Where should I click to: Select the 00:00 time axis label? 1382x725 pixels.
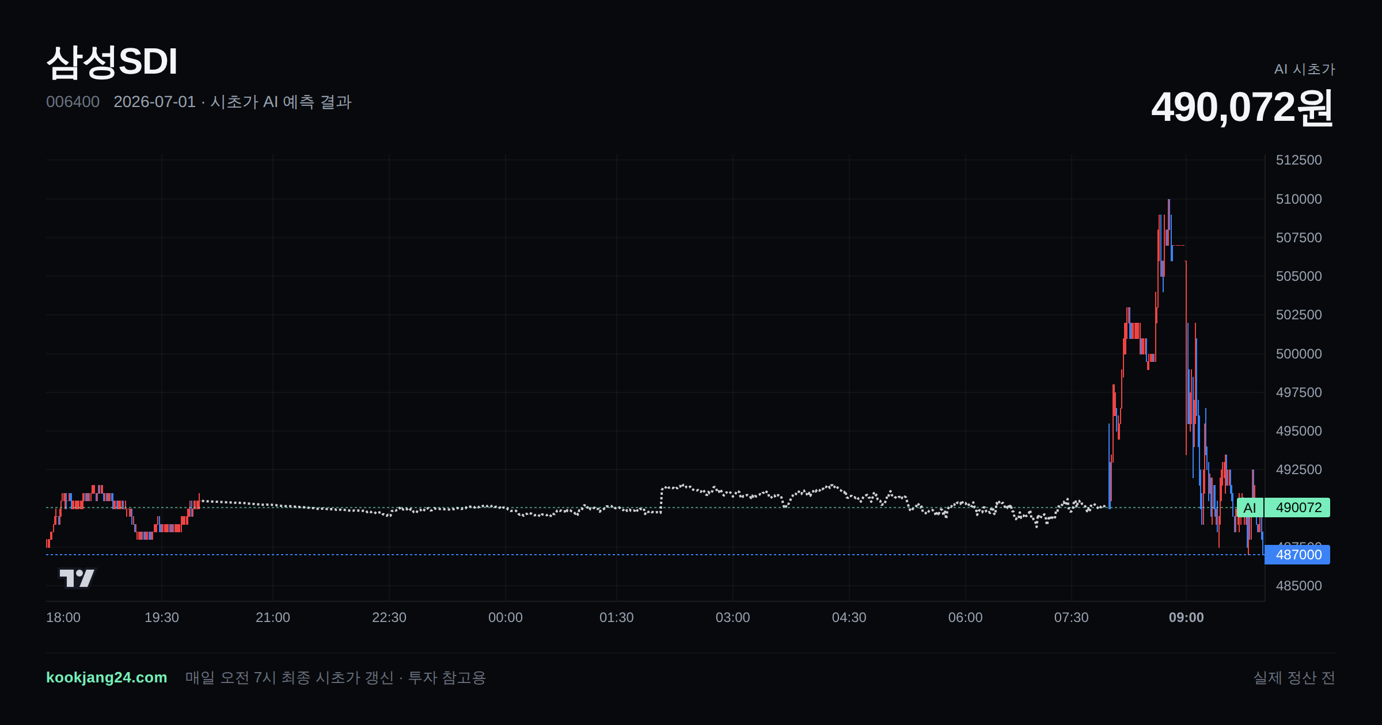click(x=506, y=617)
